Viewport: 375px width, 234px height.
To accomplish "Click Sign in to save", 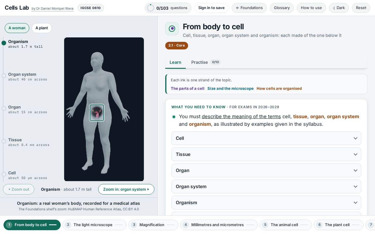I will pos(212,8).
